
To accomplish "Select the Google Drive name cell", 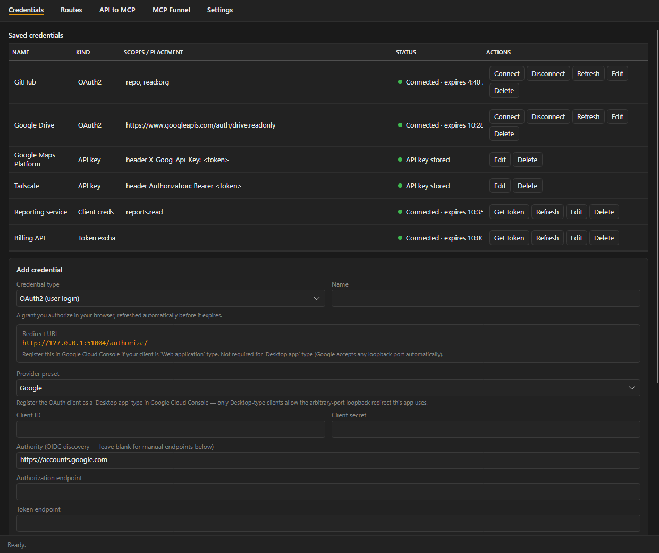I will tap(35, 125).
